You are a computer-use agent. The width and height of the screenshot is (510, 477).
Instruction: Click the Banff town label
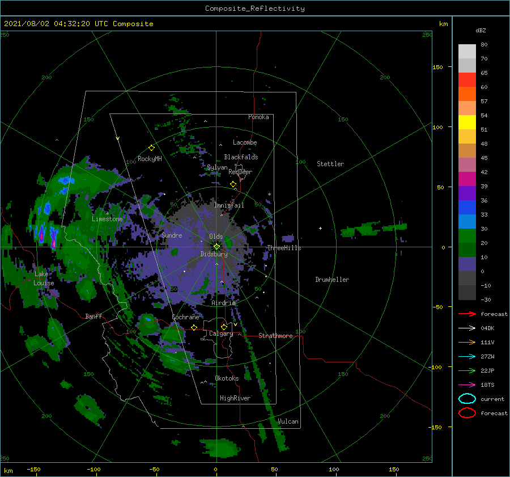click(93, 316)
